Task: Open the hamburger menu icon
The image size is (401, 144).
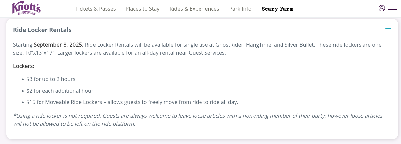Action: click(x=392, y=8)
